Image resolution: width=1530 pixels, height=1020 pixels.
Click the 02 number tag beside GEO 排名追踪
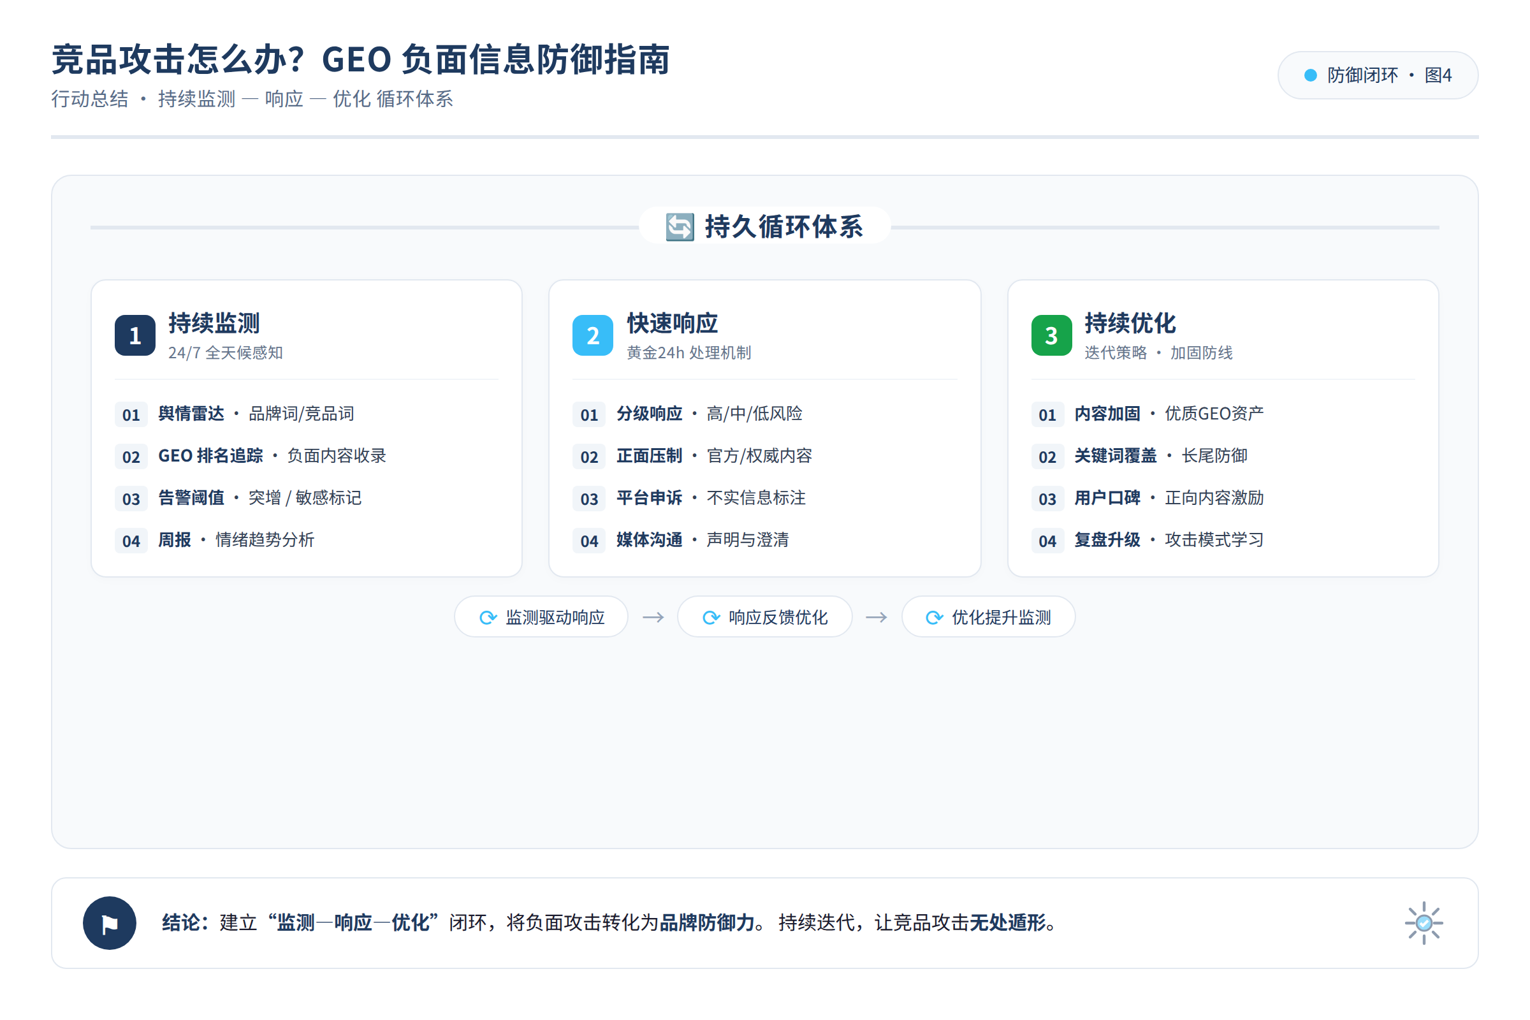(131, 456)
